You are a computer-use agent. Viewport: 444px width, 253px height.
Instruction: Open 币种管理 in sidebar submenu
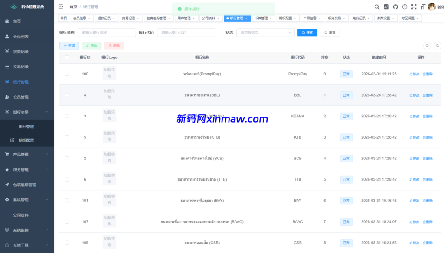(26, 126)
